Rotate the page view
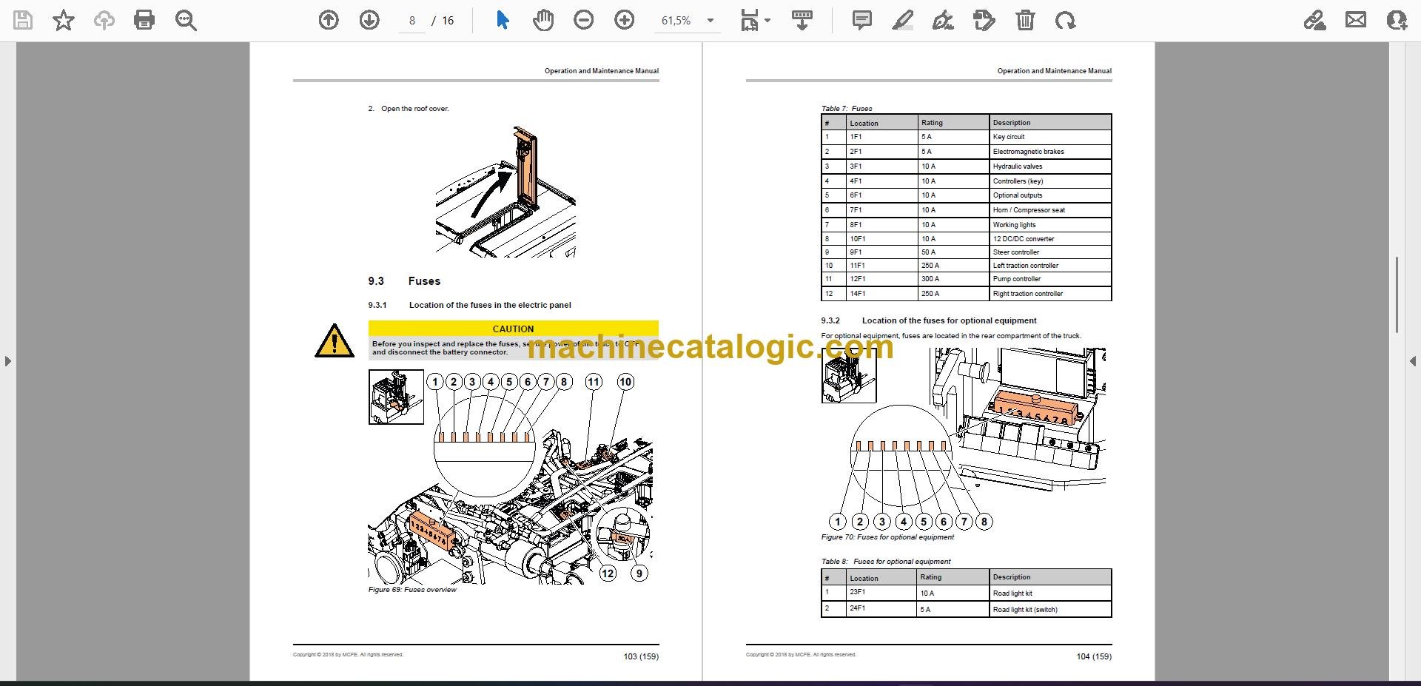 [x=1066, y=21]
